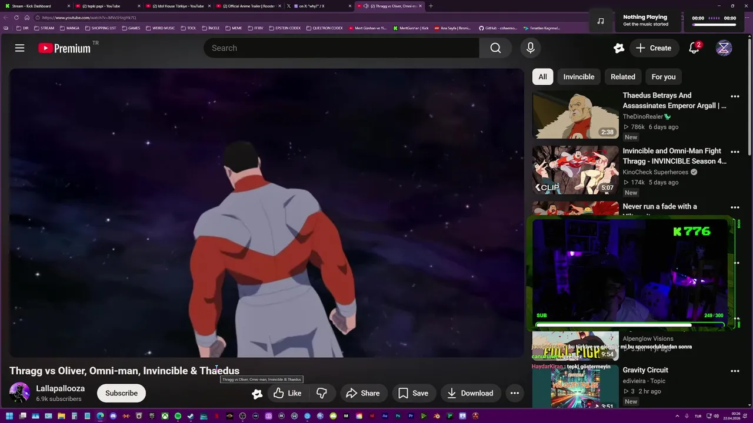Dislike the video with thumbs down
753x423 pixels.
[x=322, y=393]
